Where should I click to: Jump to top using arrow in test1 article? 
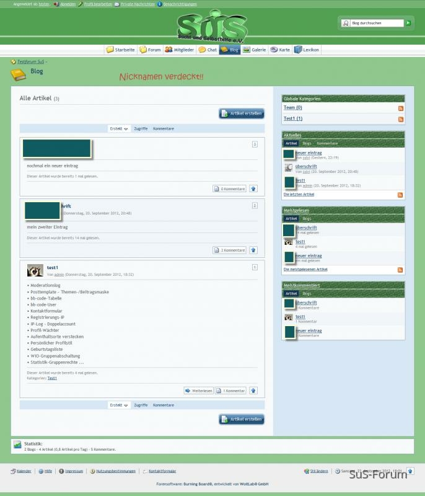click(253, 391)
